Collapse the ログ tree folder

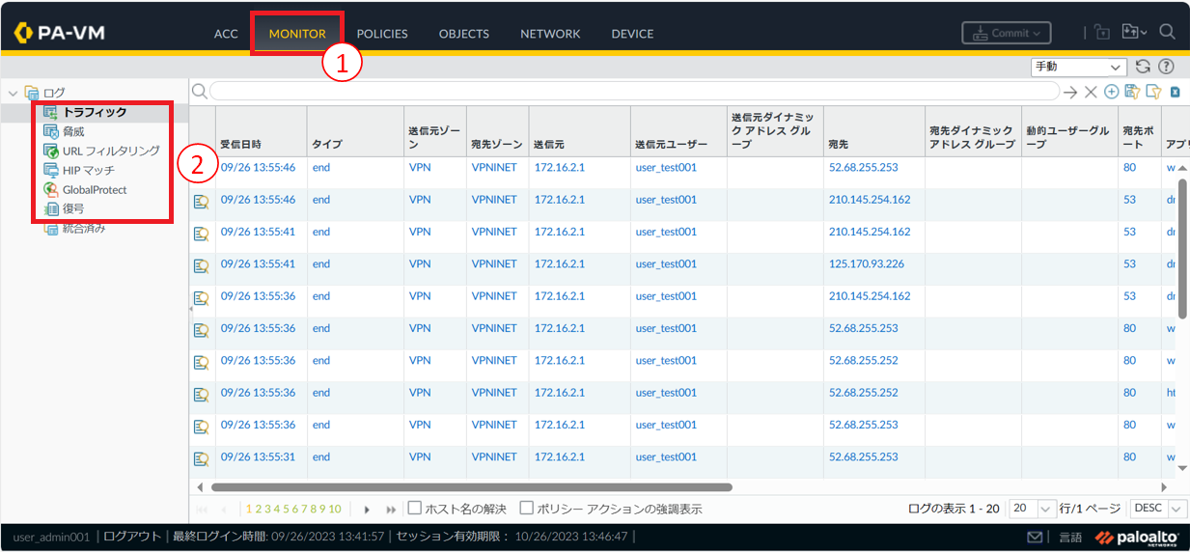[x=14, y=93]
